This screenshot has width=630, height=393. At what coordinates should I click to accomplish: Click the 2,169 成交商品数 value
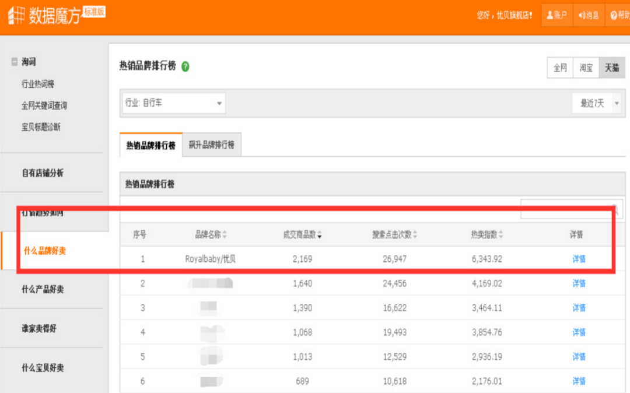tap(303, 259)
